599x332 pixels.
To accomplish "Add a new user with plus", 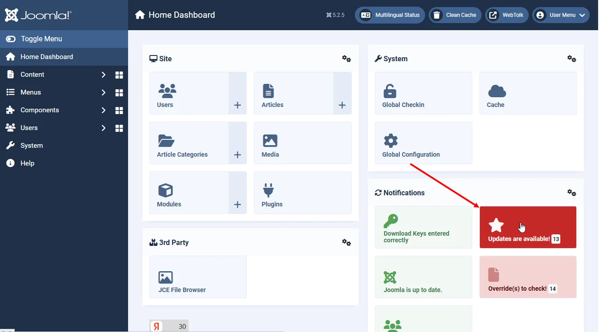I will pos(237,93).
